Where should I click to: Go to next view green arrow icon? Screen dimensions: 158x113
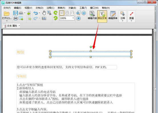[29, 19]
